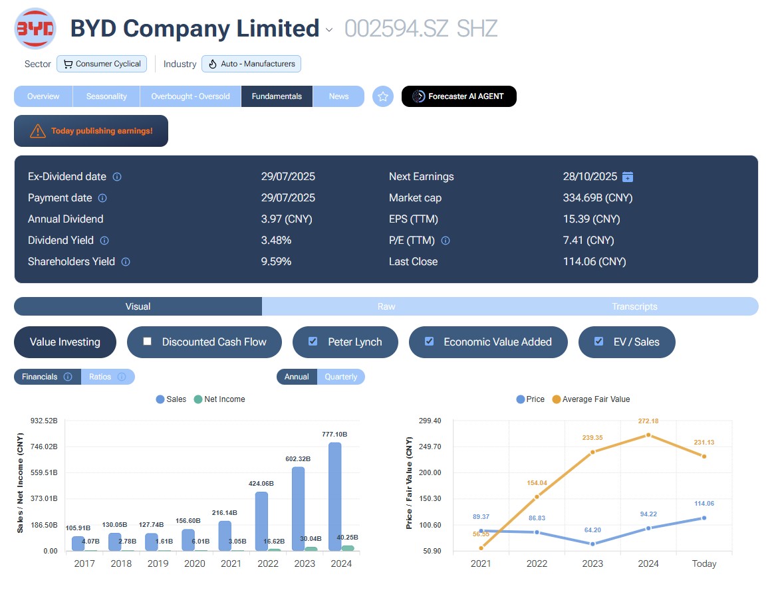
Task: Show the Financials info tooltip icon
Action: [x=68, y=377]
